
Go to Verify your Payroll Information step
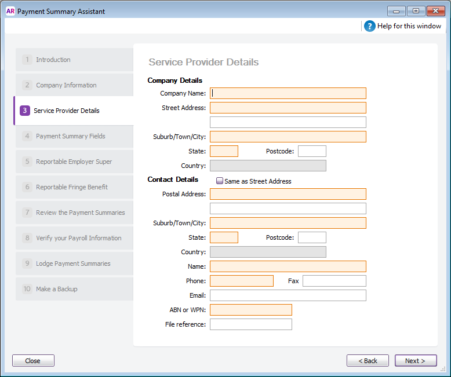75,238
